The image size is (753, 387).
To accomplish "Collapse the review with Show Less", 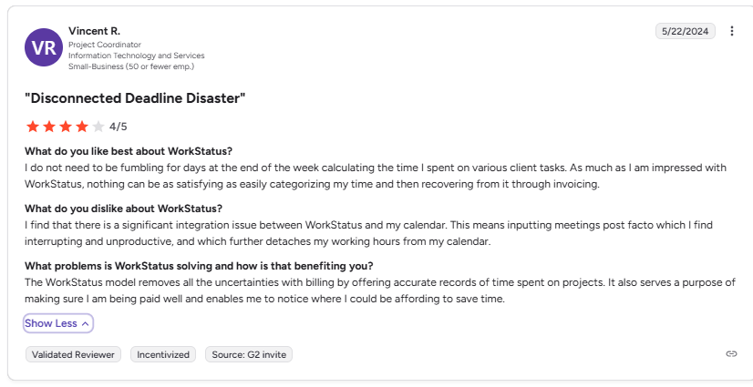I will click(x=57, y=323).
